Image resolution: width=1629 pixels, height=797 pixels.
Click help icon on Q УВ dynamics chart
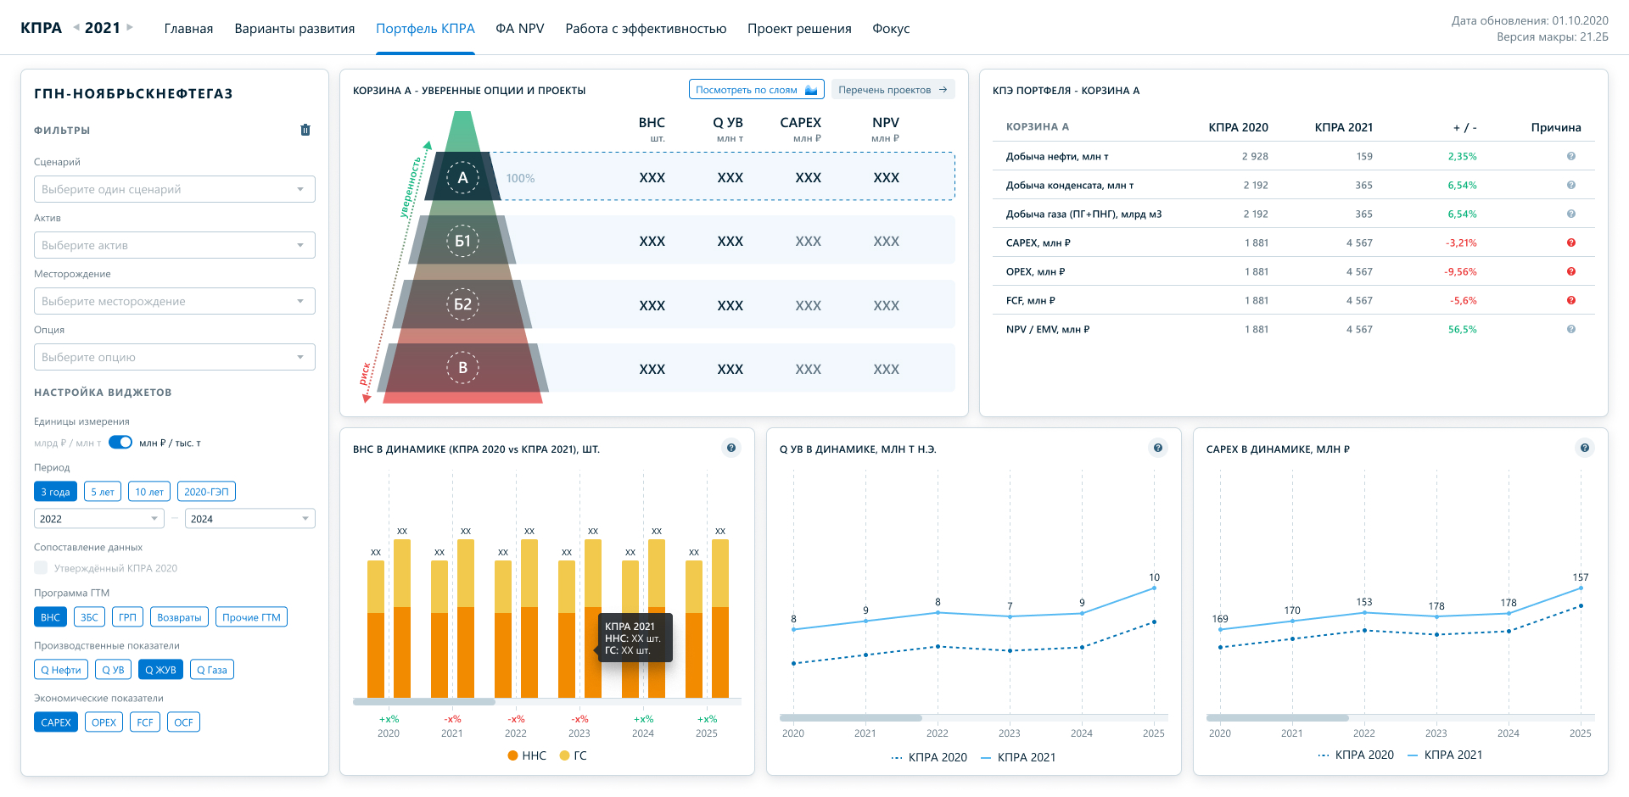[1158, 448]
